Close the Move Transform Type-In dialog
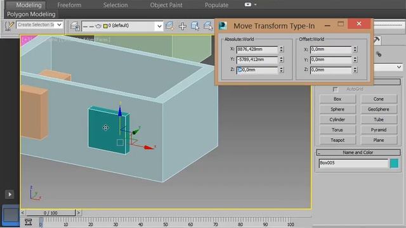The width and height of the screenshot is (406, 228). coord(359,24)
